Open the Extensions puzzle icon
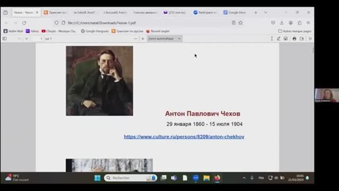 [x=299, y=23]
